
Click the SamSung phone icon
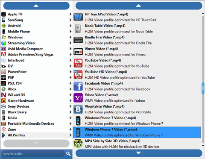tap(3, 20)
